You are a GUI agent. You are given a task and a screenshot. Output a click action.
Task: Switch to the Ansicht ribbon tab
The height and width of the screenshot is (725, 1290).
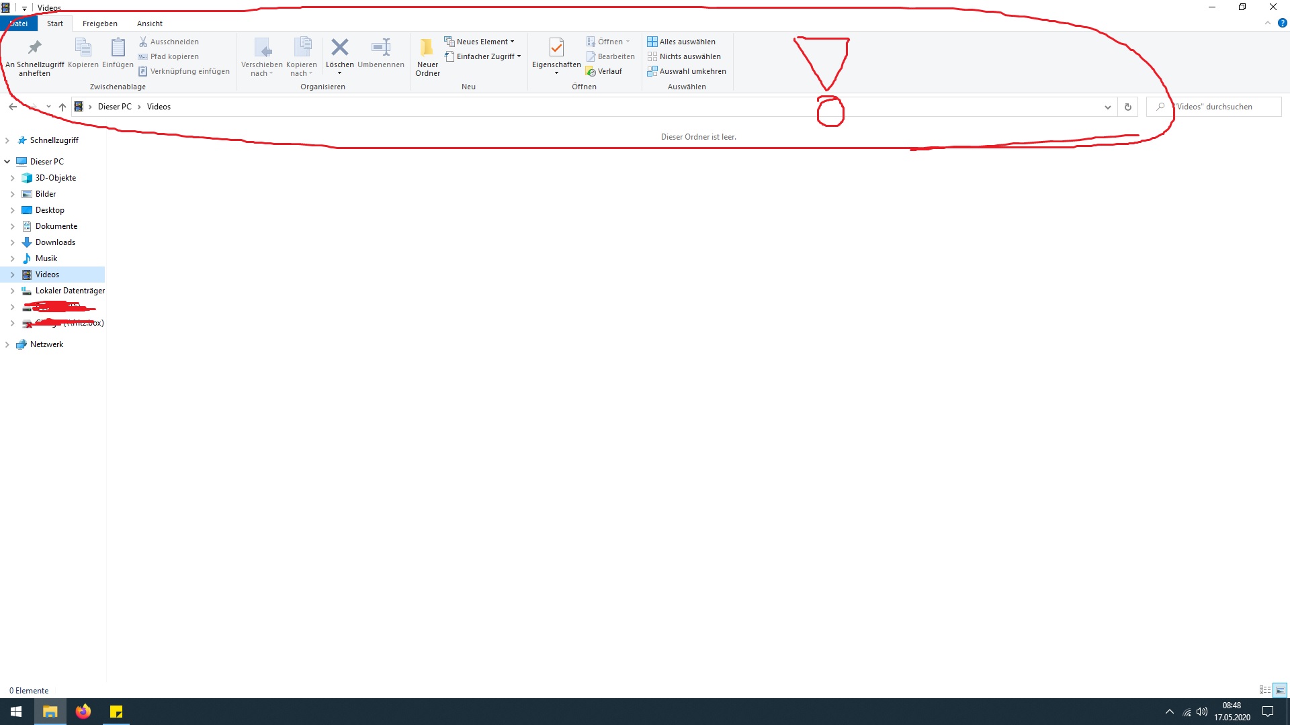tap(149, 23)
